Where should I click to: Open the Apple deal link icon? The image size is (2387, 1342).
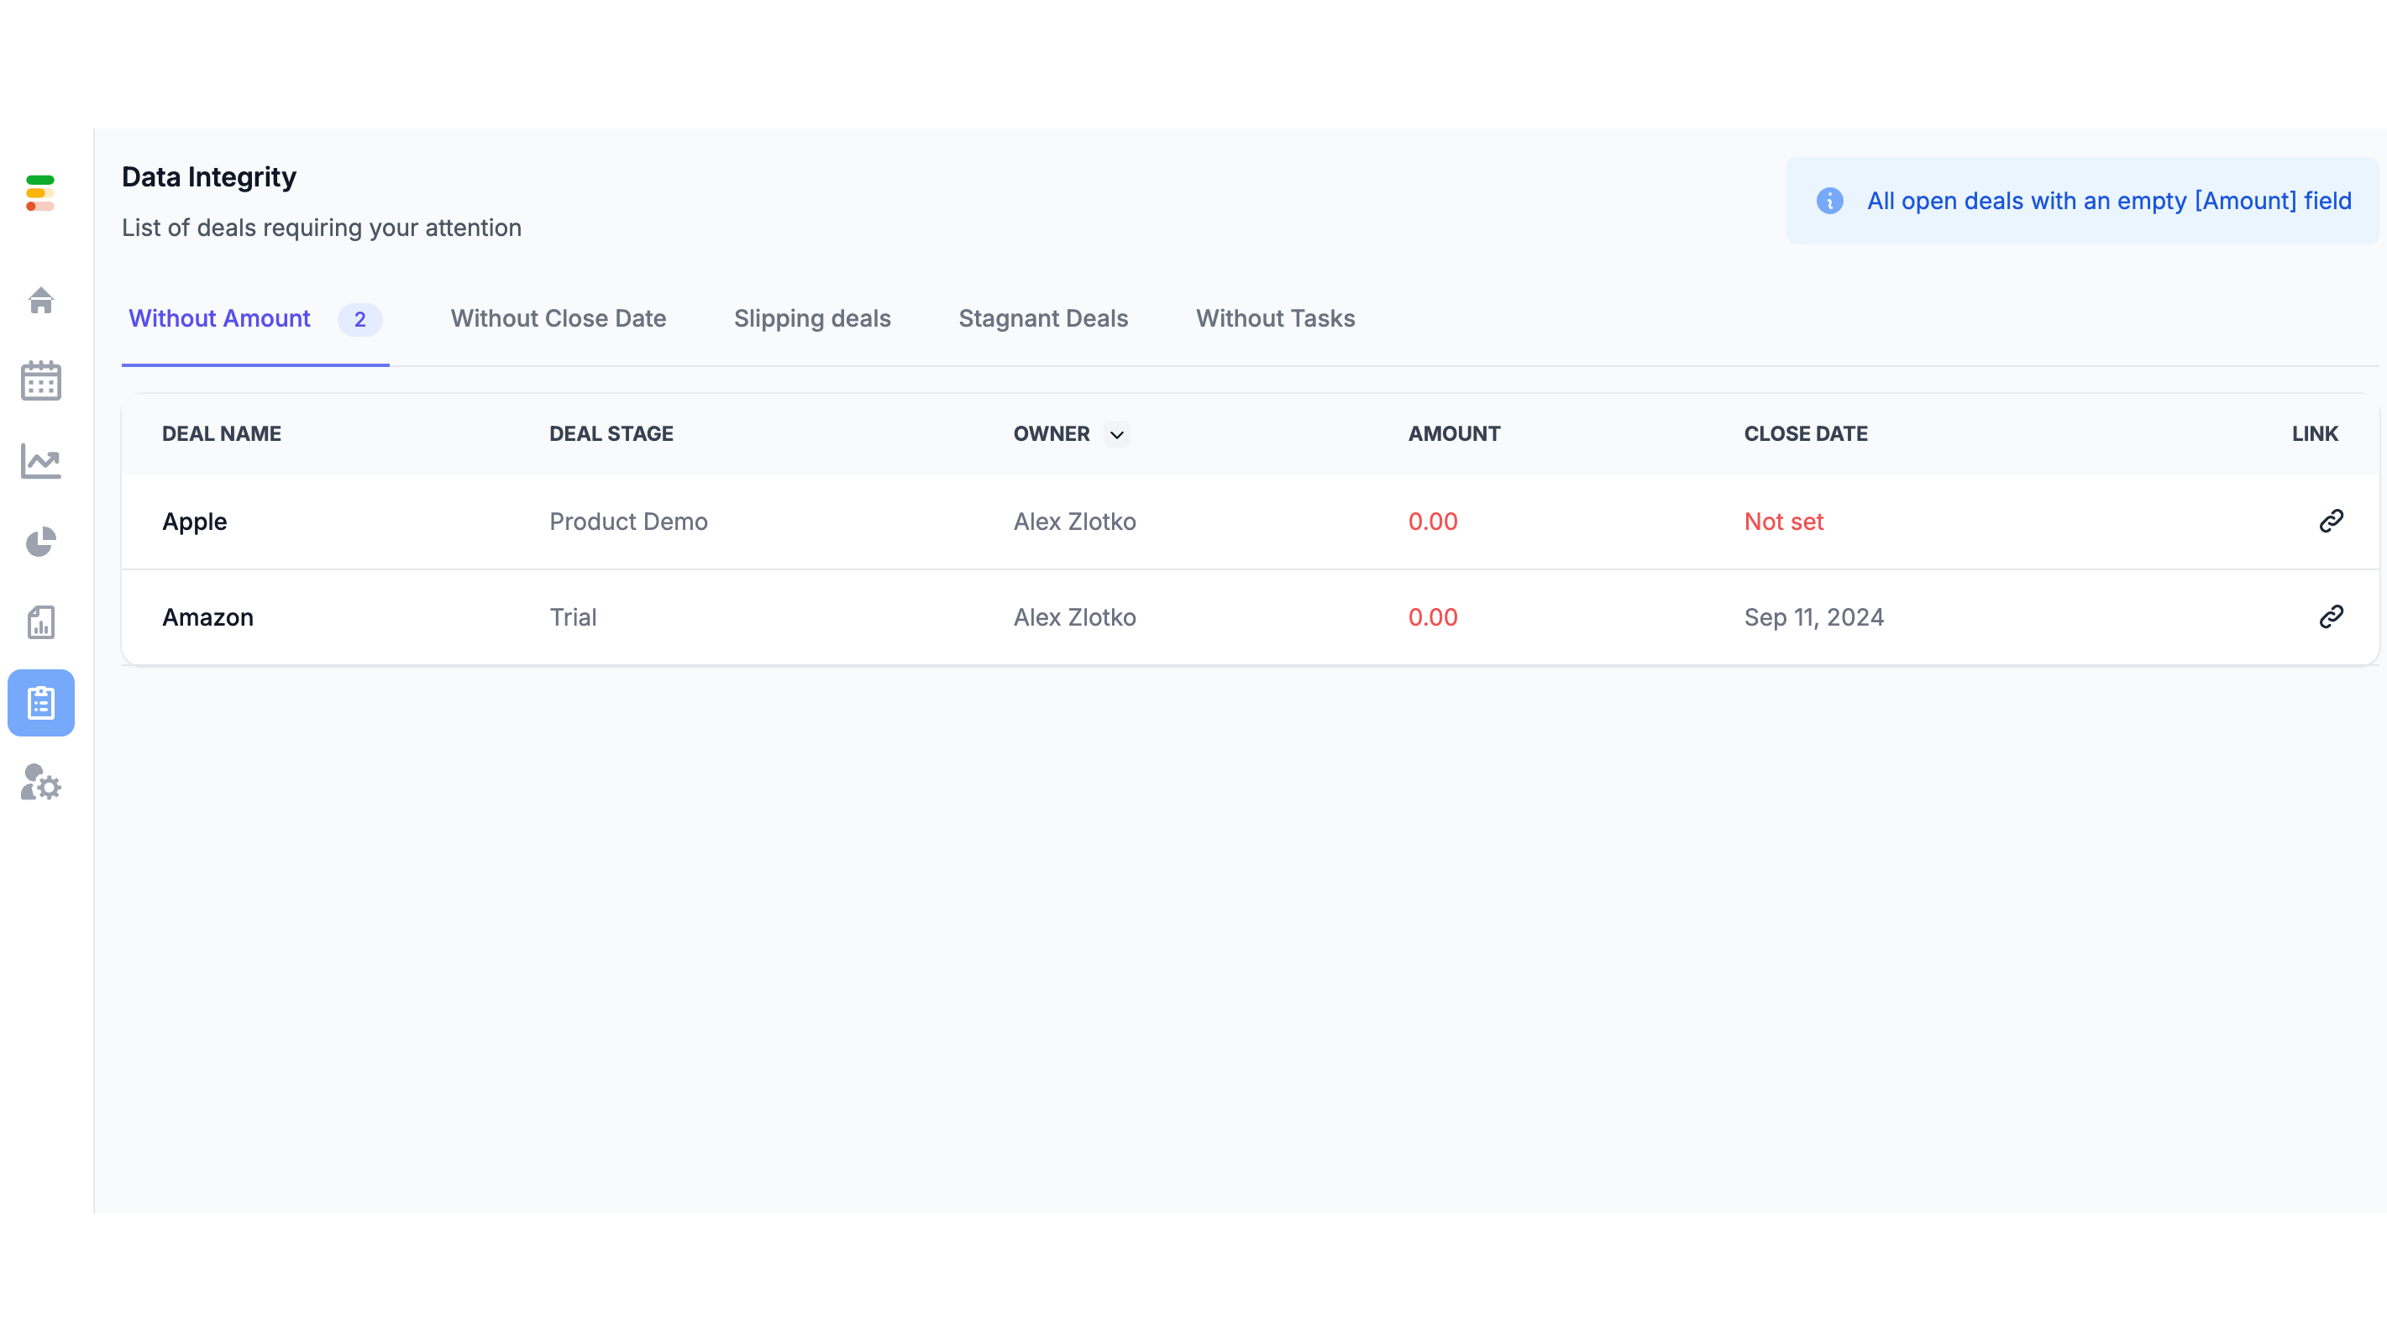[x=2331, y=521]
